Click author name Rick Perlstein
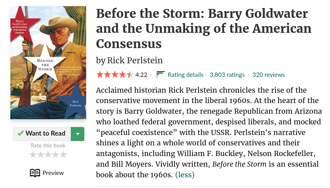 click(x=135, y=60)
